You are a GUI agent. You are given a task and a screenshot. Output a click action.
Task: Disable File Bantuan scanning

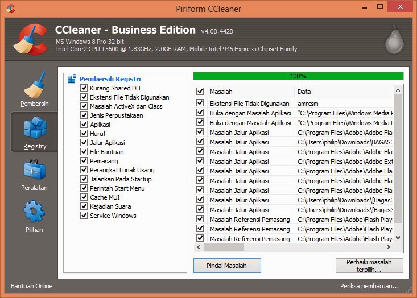[x=84, y=151]
